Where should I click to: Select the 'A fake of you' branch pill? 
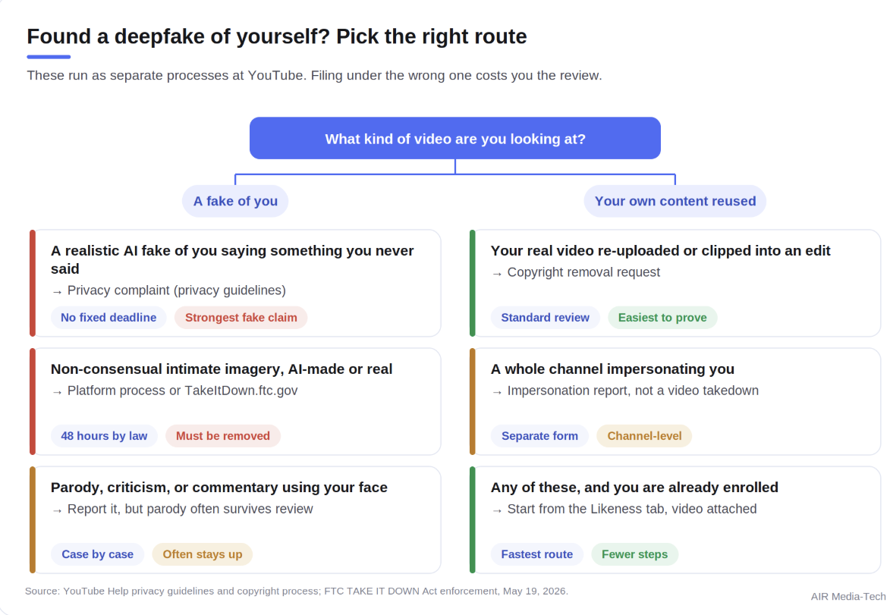(x=235, y=201)
